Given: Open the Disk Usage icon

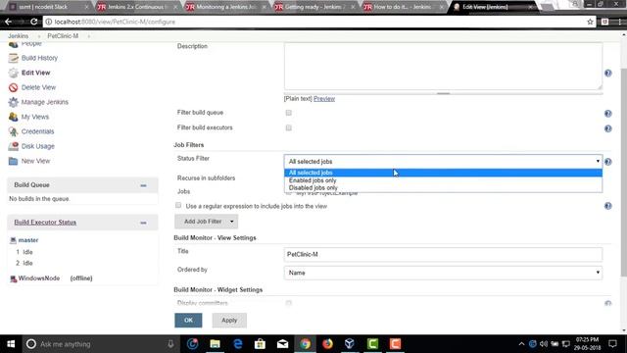Looking at the screenshot, I should (13, 146).
